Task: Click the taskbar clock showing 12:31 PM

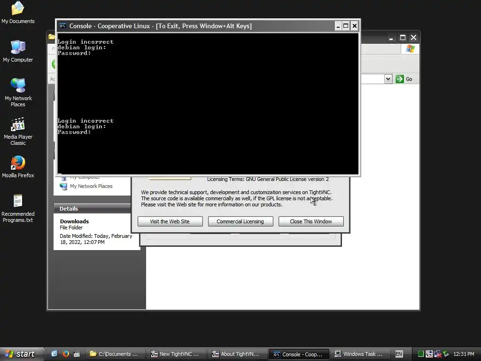Action: 464,354
